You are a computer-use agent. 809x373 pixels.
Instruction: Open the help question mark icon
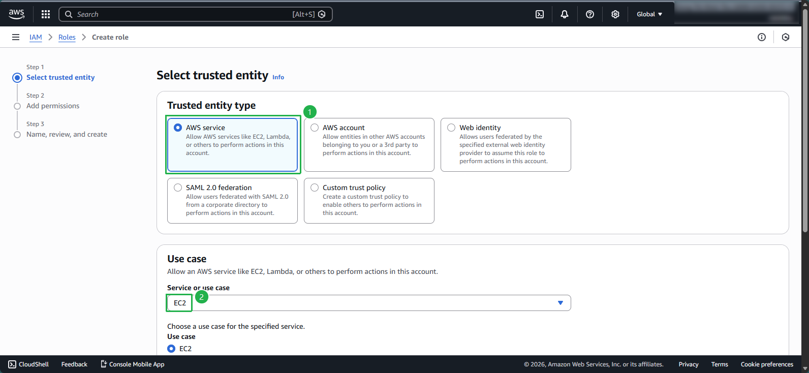click(590, 14)
